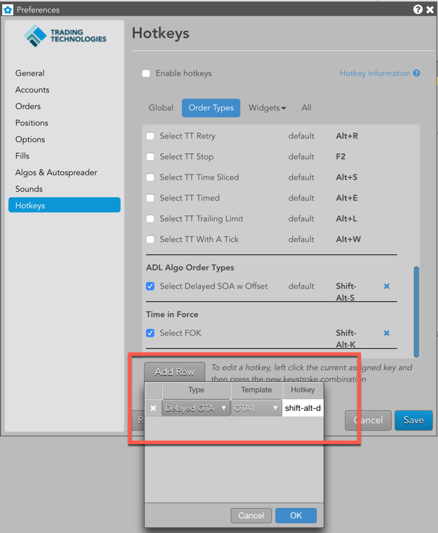Screen dimensions: 438x533
Task: Check Select TT Trailing Limit checkbox
Action: pos(150,219)
